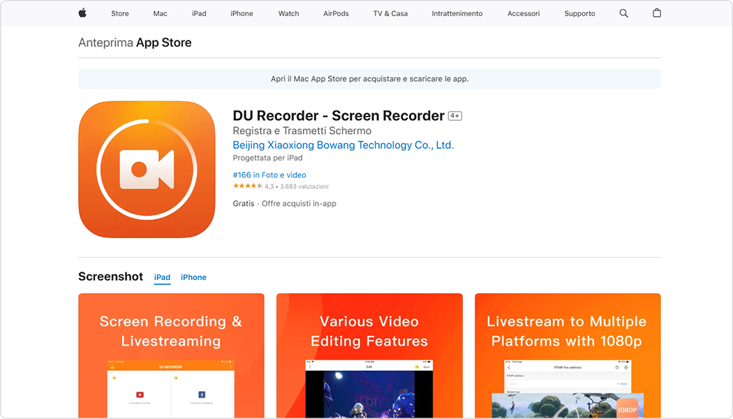Open the search magnifier icon
733x419 pixels.
pyautogui.click(x=623, y=13)
